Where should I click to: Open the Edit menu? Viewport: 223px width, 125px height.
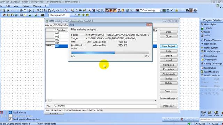coord(8,6)
